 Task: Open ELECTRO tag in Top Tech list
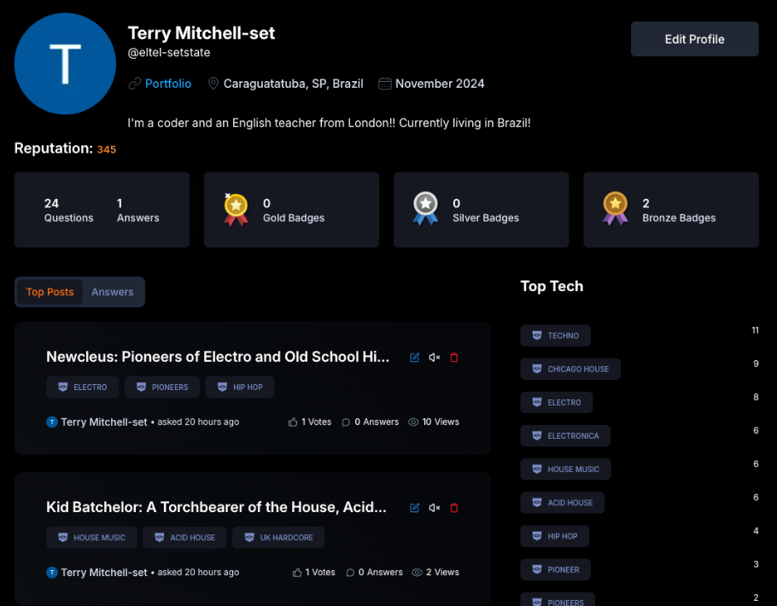pyautogui.click(x=557, y=402)
